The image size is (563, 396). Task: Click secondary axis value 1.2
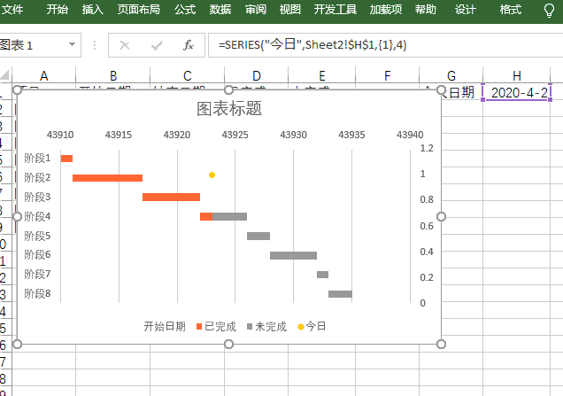[427, 148]
